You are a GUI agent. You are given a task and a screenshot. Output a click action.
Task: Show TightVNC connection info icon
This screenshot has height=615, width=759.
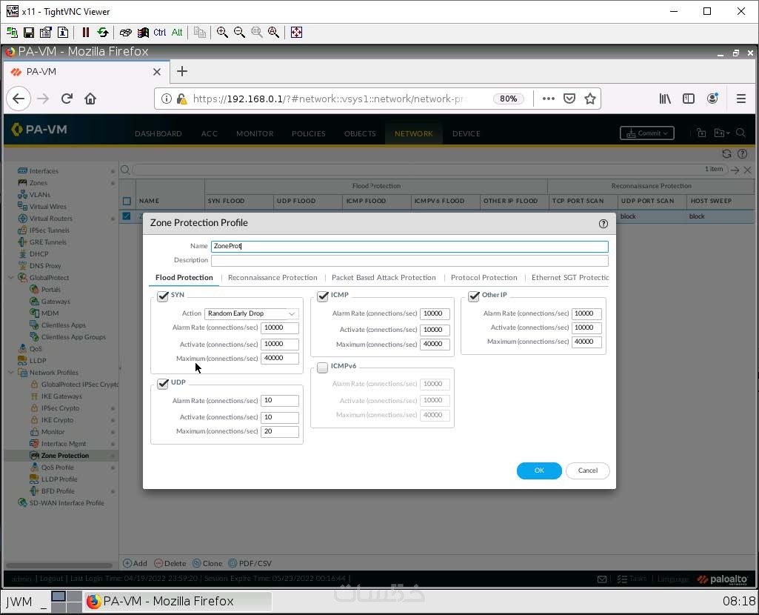pyautogui.click(x=63, y=33)
